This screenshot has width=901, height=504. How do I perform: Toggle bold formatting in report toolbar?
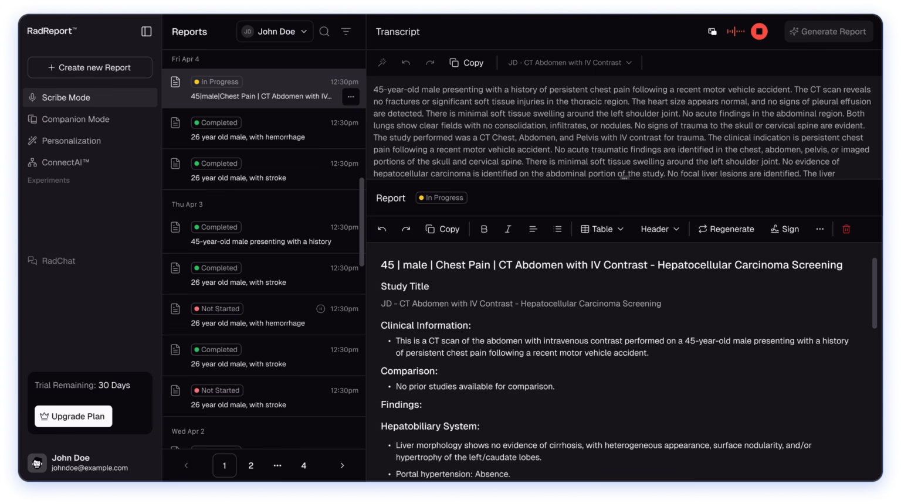(484, 229)
